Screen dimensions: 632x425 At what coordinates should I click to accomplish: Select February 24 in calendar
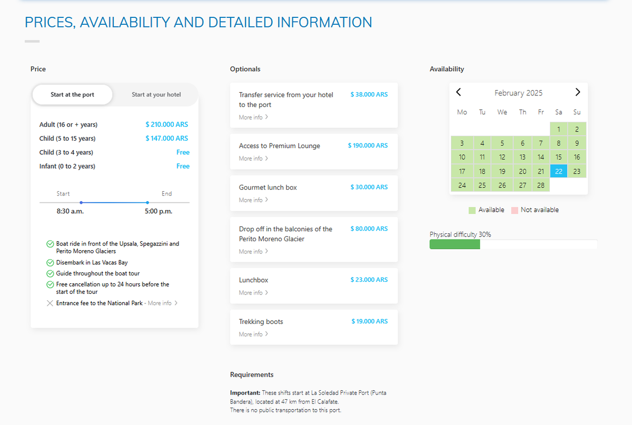(462, 185)
